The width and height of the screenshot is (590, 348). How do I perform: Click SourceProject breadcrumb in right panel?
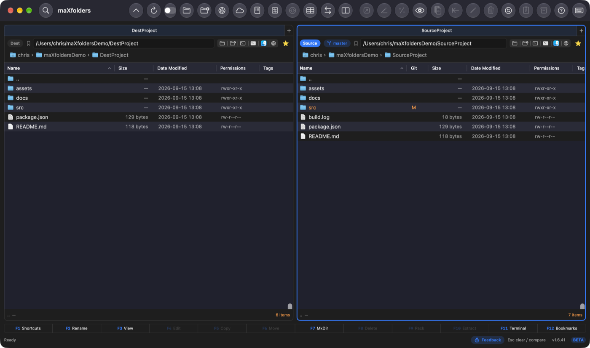coord(405,55)
